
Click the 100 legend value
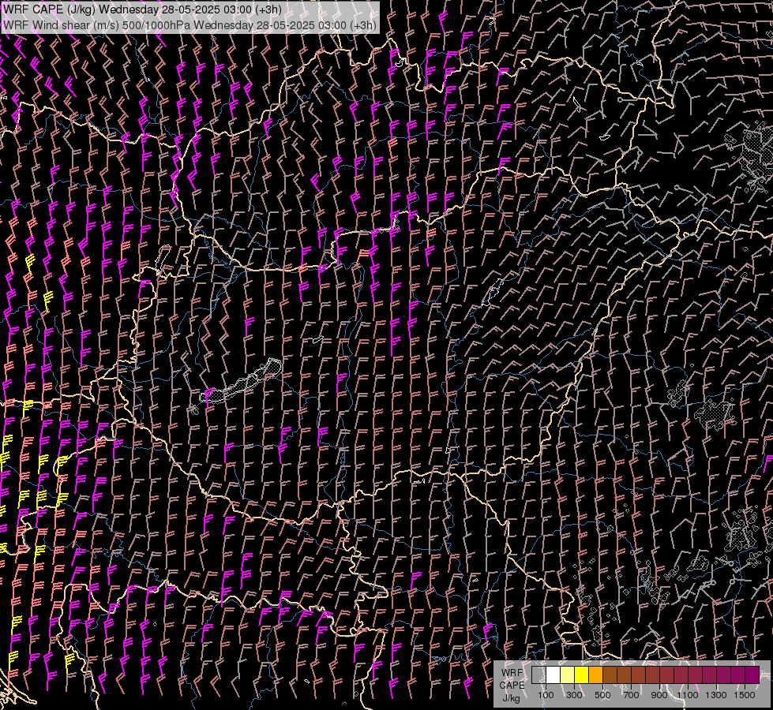(546, 695)
